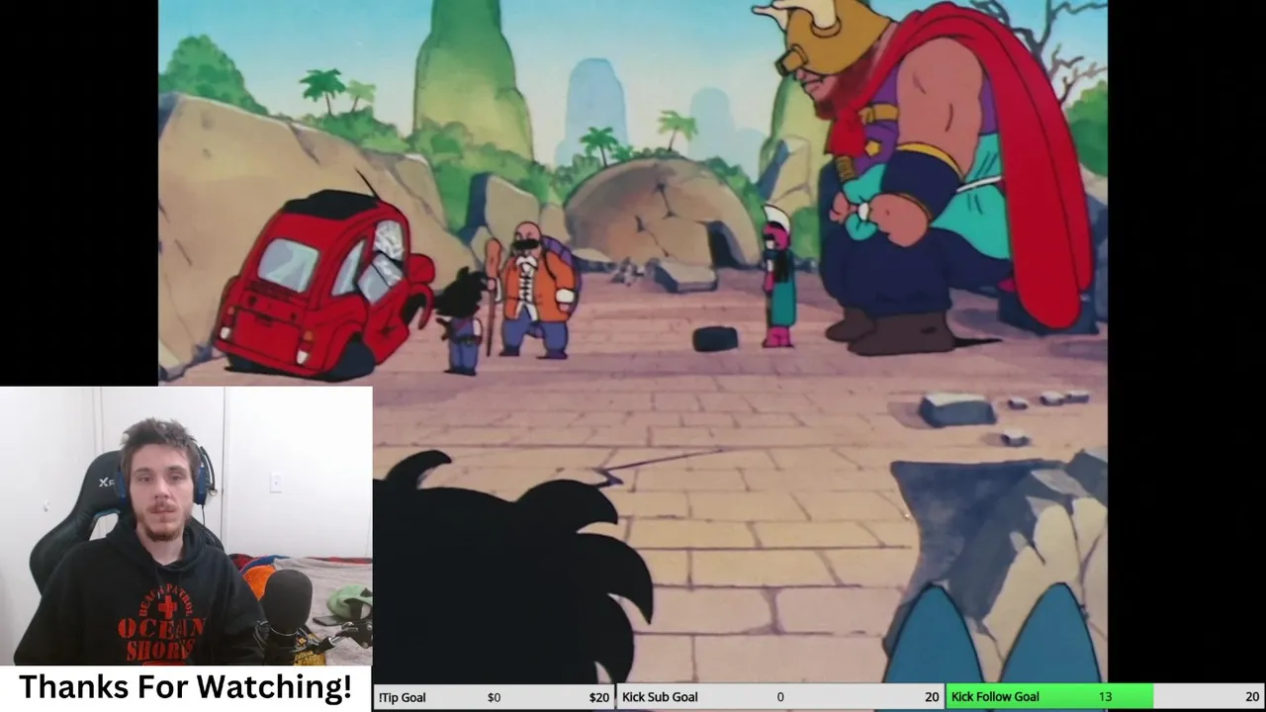Click the "$20" tip goal target value
Viewport: 1266px width, 712px height.
[599, 697]
